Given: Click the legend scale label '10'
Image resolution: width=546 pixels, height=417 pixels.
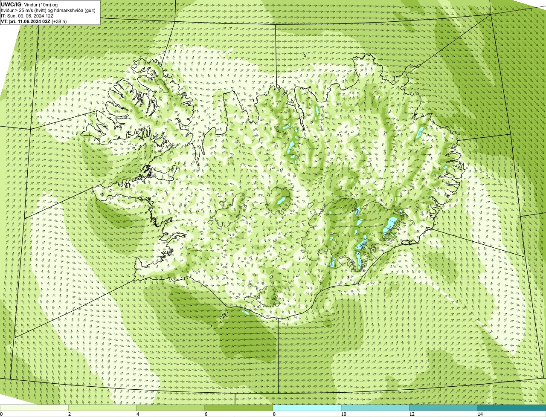Looking at the screenshot, I should pos(344,414).
